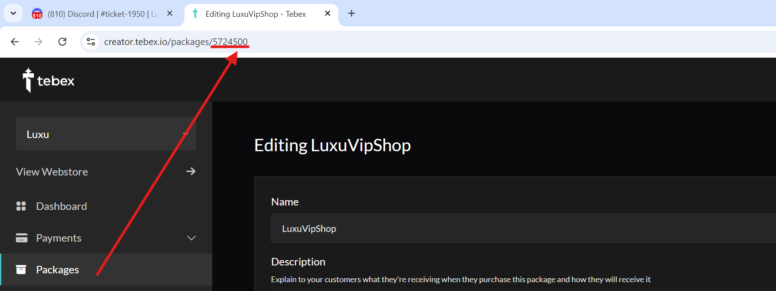Viewport: 776px width, 291px height.
Task: Click the Tebex logo in the header
Action: point(49,80)
